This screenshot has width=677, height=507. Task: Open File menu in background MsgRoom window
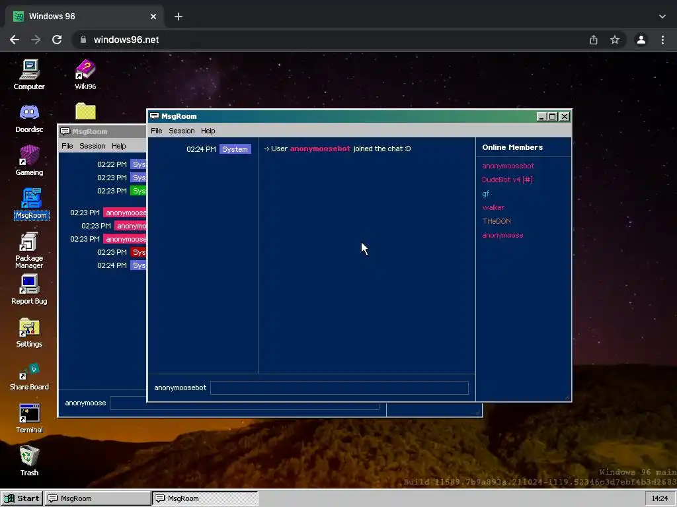67,146
